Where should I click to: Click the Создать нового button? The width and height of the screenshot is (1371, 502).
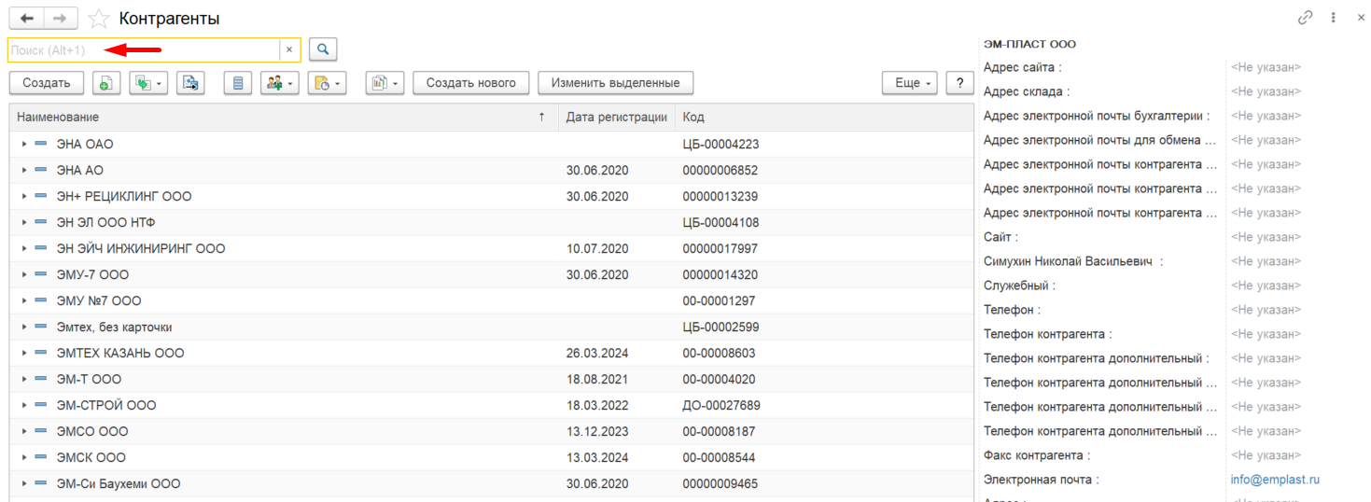(x=471, y=83)
